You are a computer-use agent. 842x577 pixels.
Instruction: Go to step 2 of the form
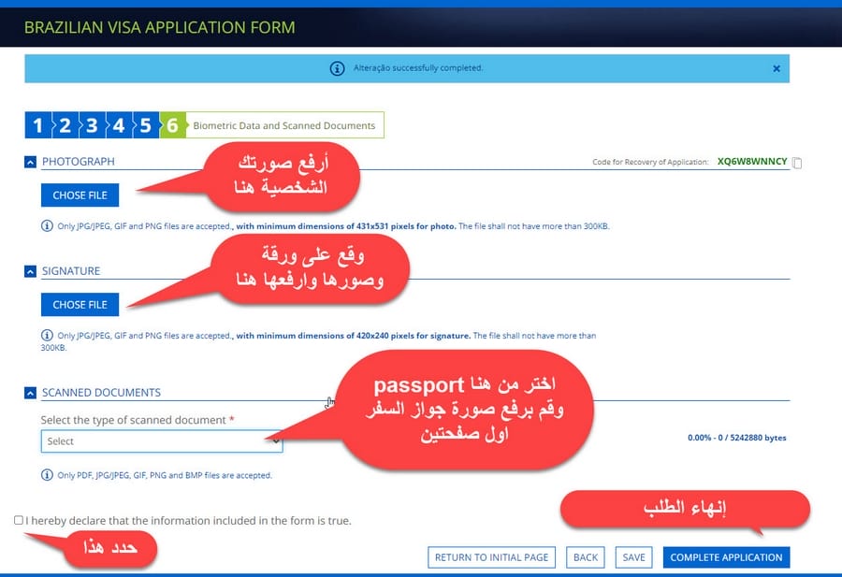click(x=65, y=125)
